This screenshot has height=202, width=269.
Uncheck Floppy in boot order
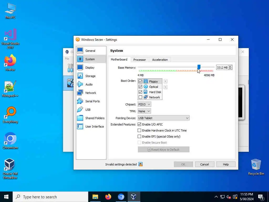click(140, 82)
